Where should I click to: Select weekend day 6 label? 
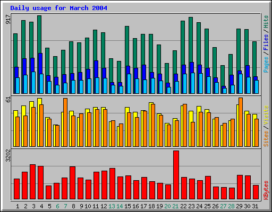pos(57,206)
